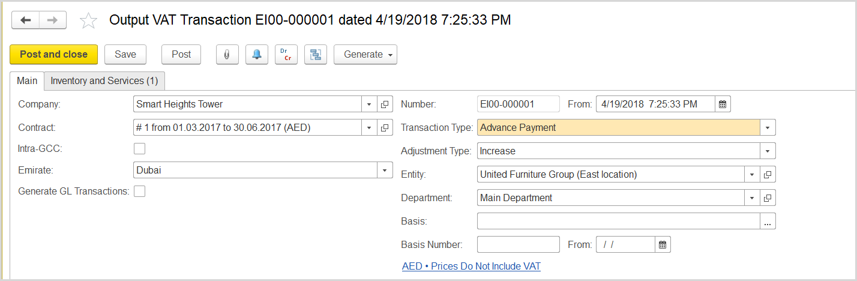The height and width of the screenshot is (281, 857).
Task: Click the Department field Main Department
Action: tap(611, 198)
